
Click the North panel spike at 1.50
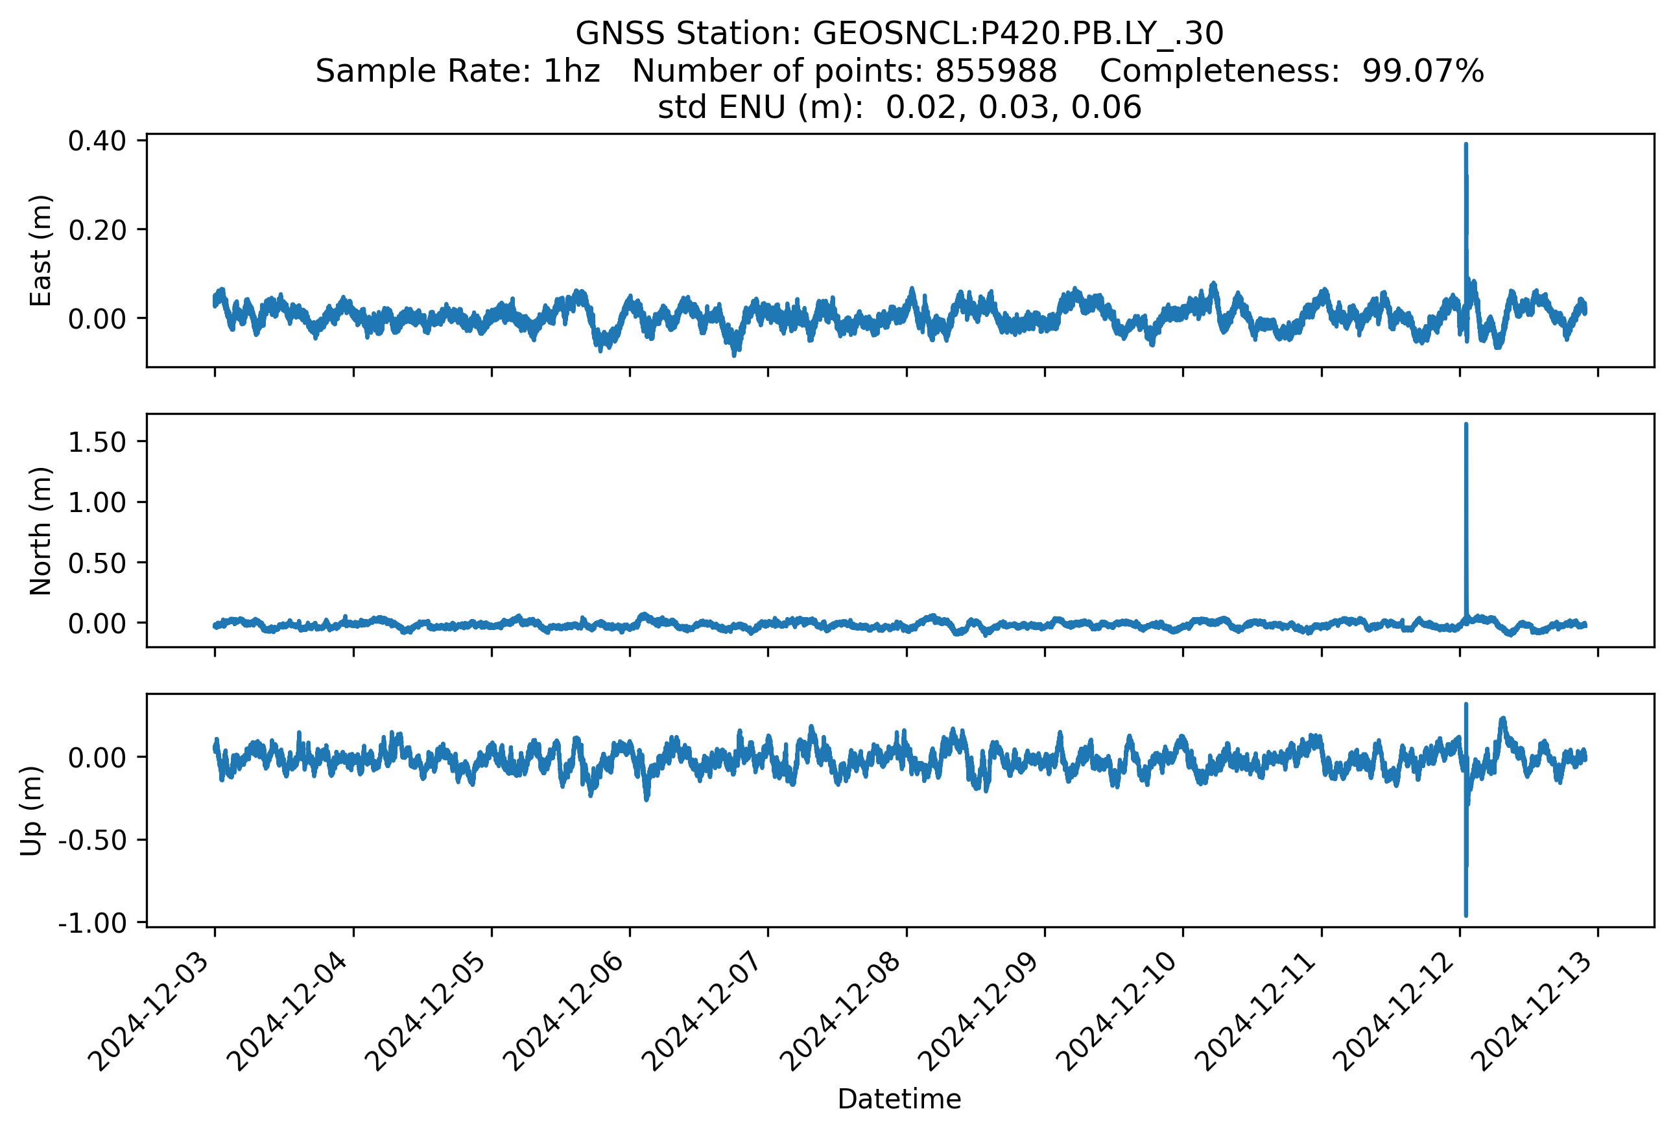[1465, 441]
